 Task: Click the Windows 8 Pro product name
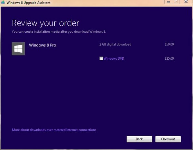tap(42, 45)
